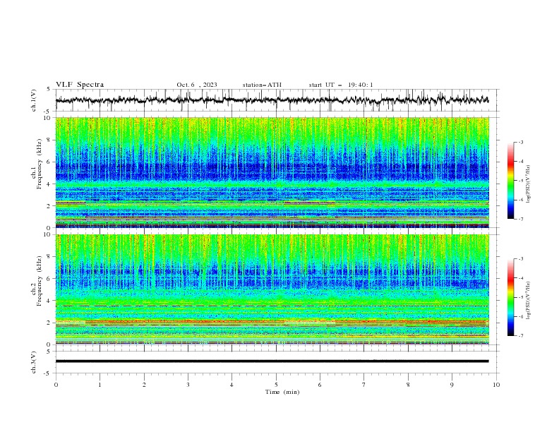Click the ch.2 spectrogram color bar
The image size is (559, 432).
click(510, 297)
